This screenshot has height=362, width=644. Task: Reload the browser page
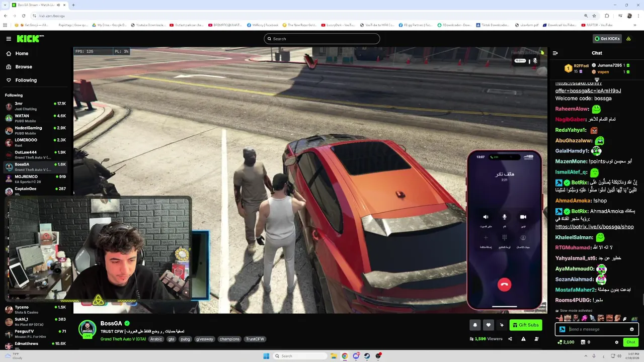click(23, 16)
